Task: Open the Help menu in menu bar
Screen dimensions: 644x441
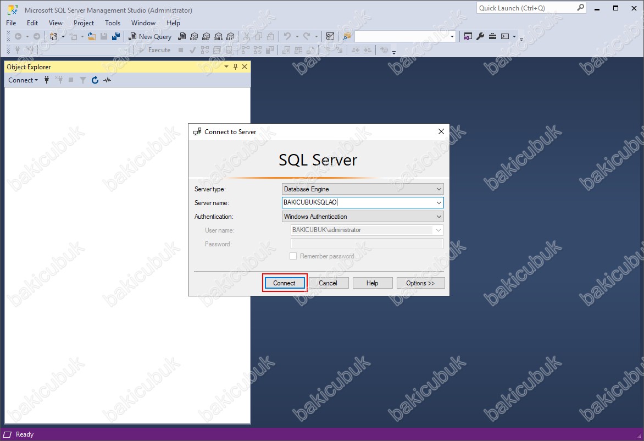Action: pyautogui.click(x=173, y=23)
